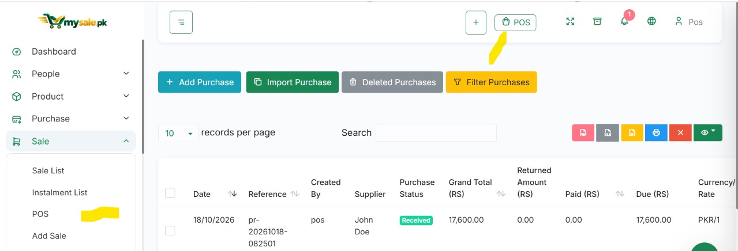Open records per page dropdown
This screenshot has height=251, width=738.
178,133
